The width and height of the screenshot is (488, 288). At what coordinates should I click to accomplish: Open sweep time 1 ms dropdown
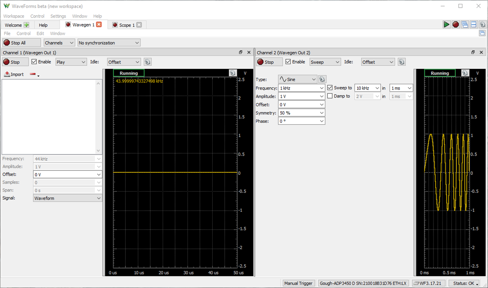point(401,88)
